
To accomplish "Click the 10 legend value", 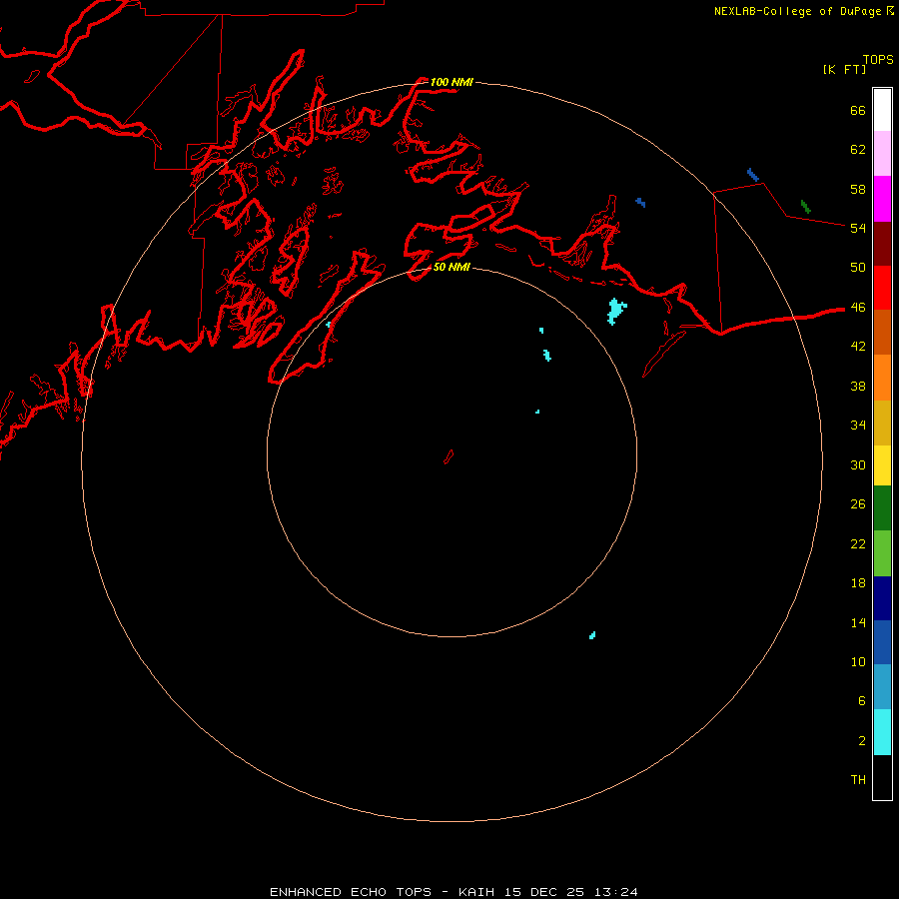I will 858,662.
